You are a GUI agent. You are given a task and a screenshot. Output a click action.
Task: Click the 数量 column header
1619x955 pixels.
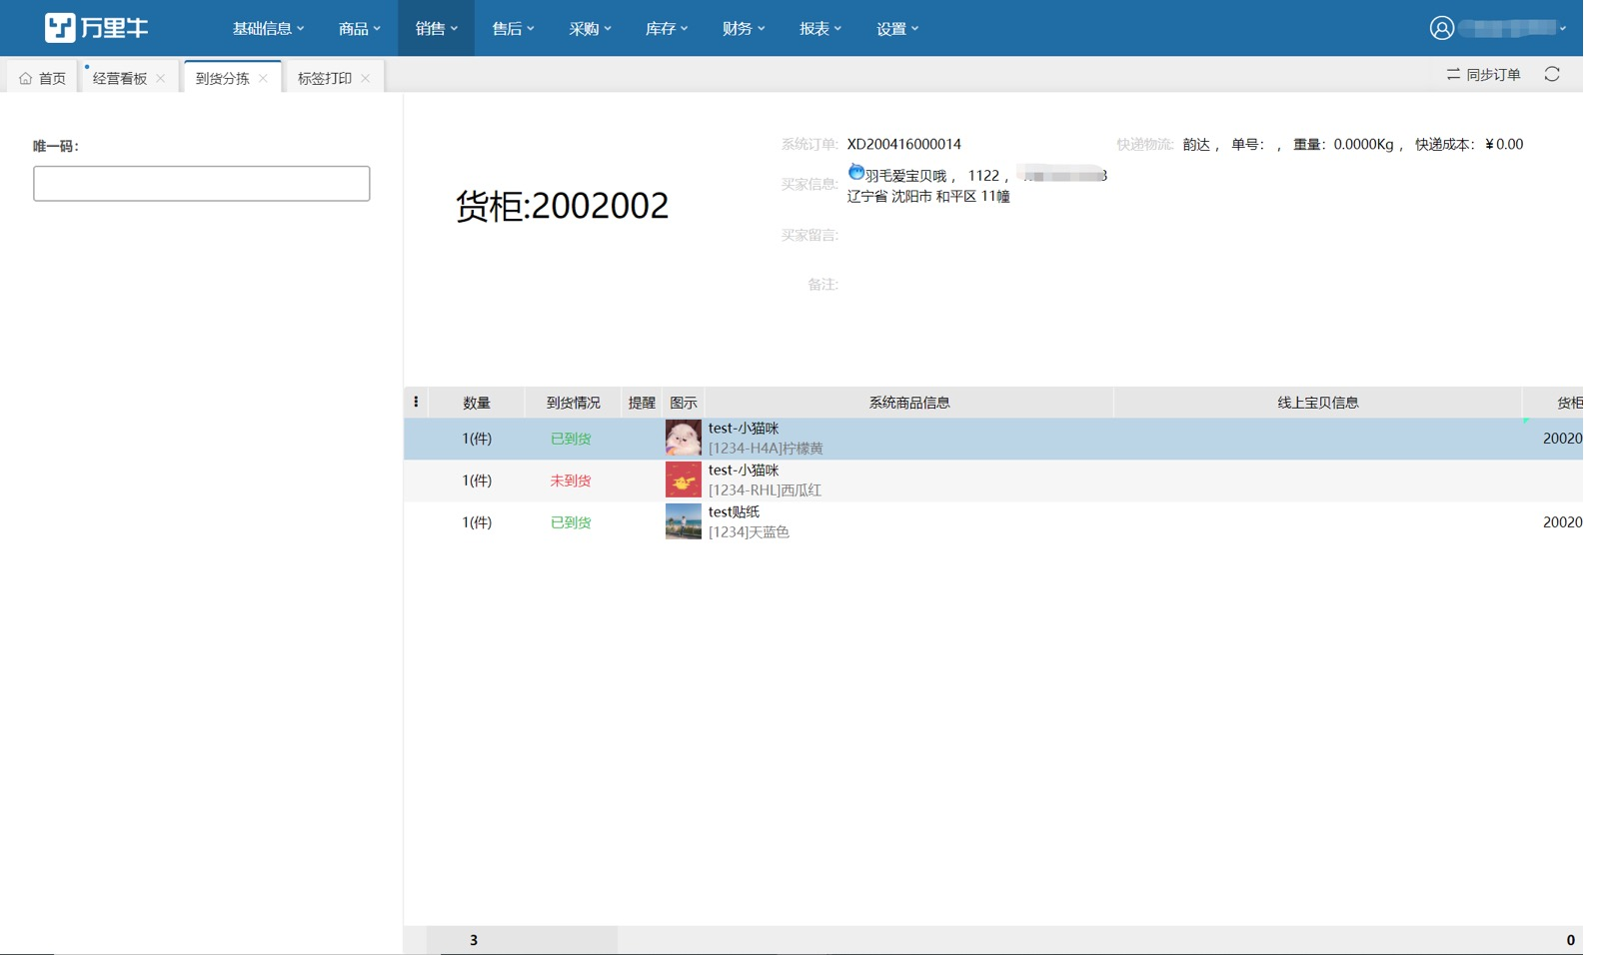point(477,403)
